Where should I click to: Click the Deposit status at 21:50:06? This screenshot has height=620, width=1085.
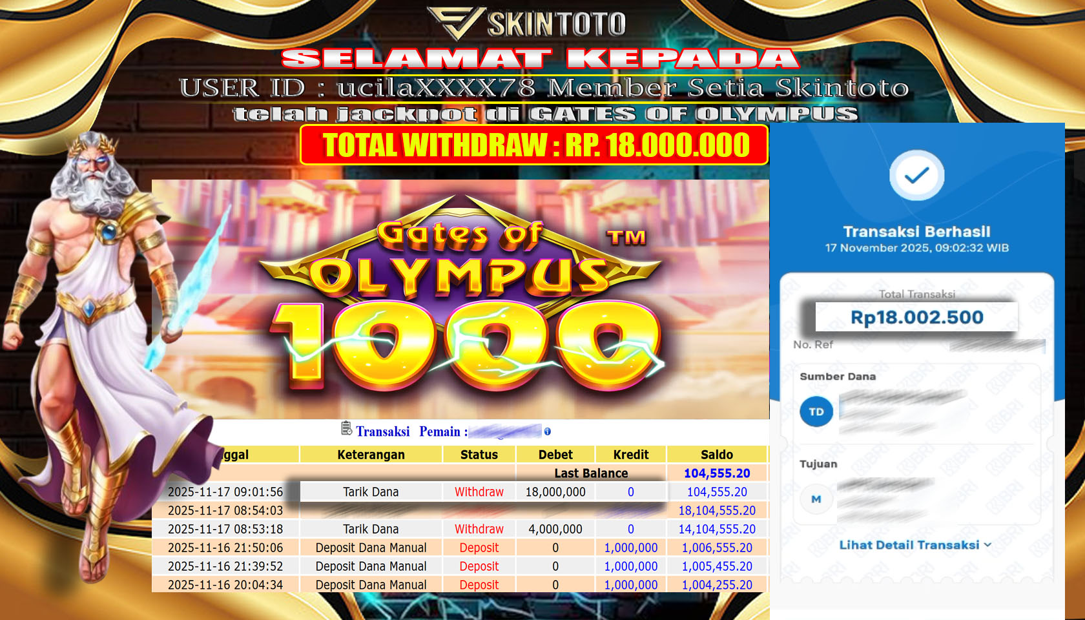pos(479,548)
